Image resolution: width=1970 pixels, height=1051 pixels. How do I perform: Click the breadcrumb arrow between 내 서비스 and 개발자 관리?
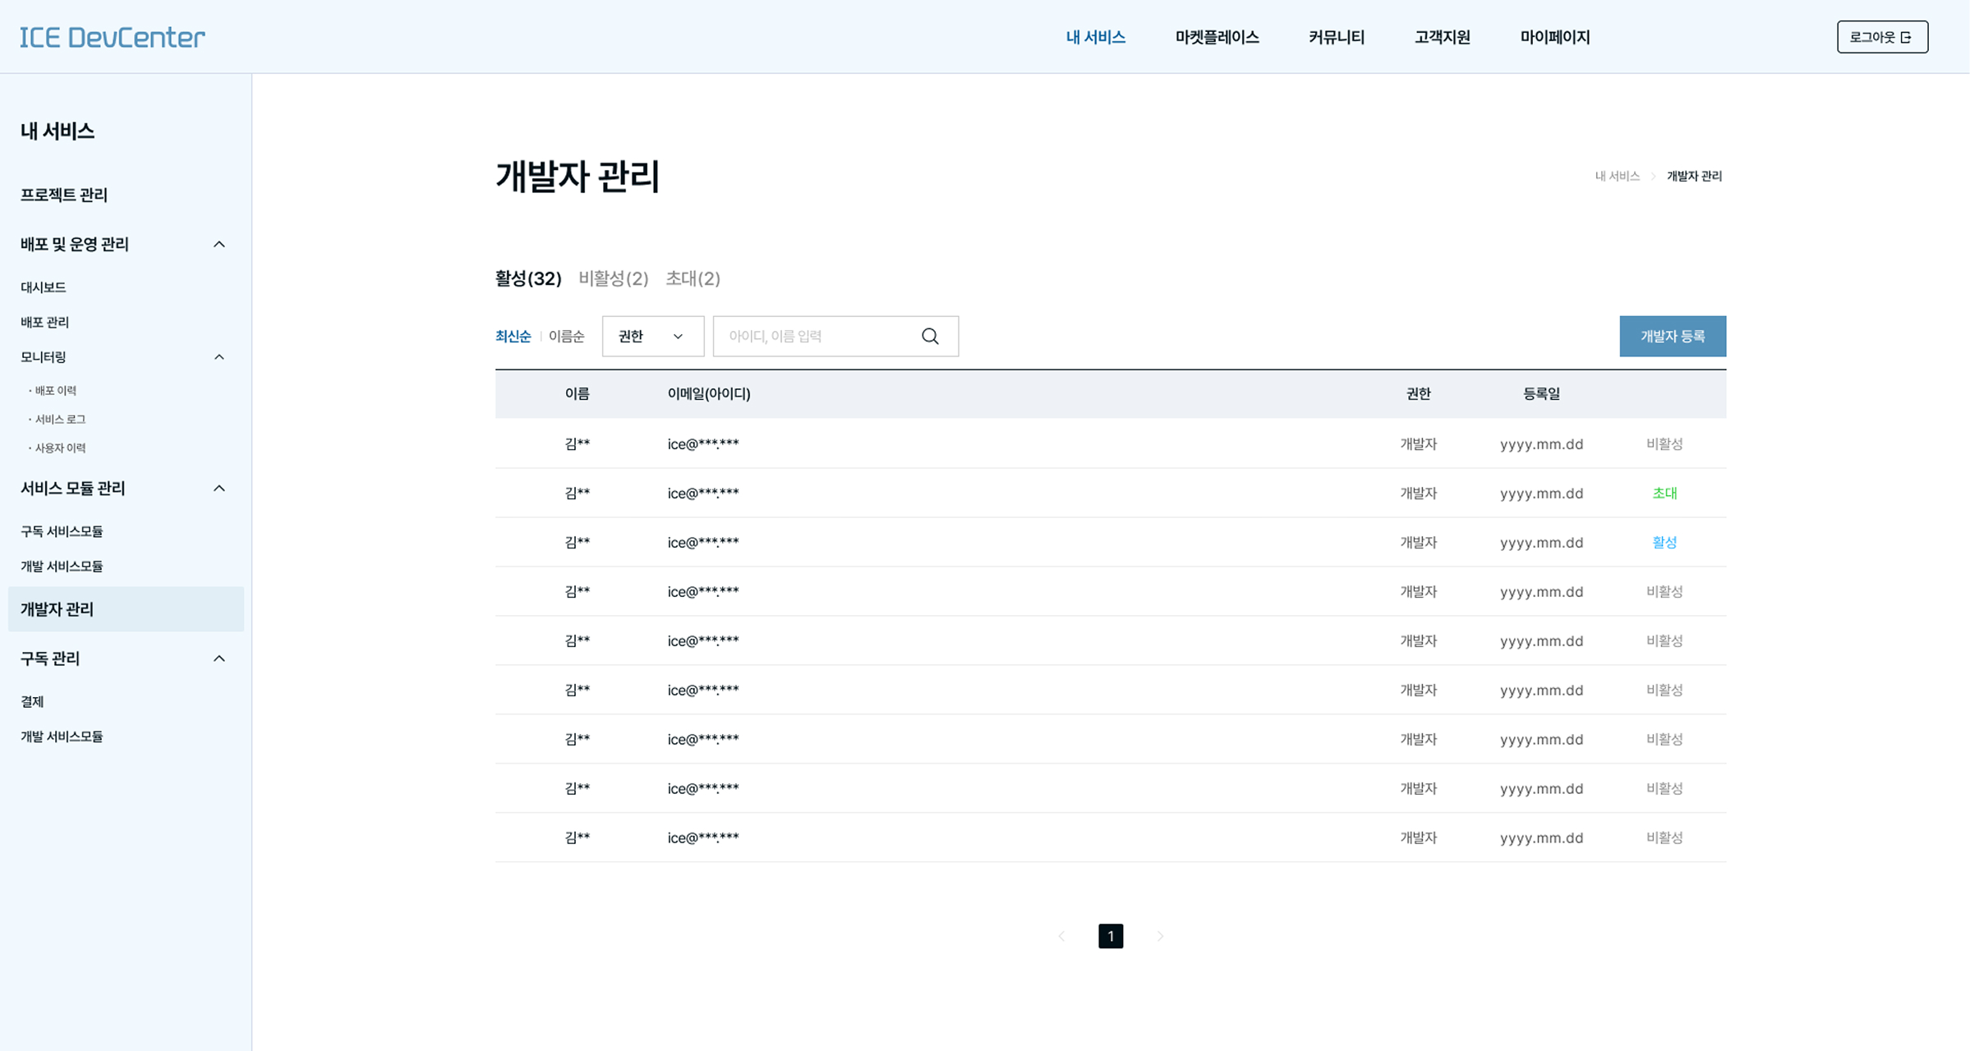[1653, 176]
